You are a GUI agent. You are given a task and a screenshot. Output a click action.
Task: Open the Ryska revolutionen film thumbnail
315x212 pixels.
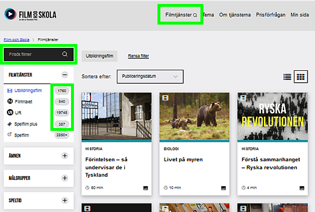[273, 117]
